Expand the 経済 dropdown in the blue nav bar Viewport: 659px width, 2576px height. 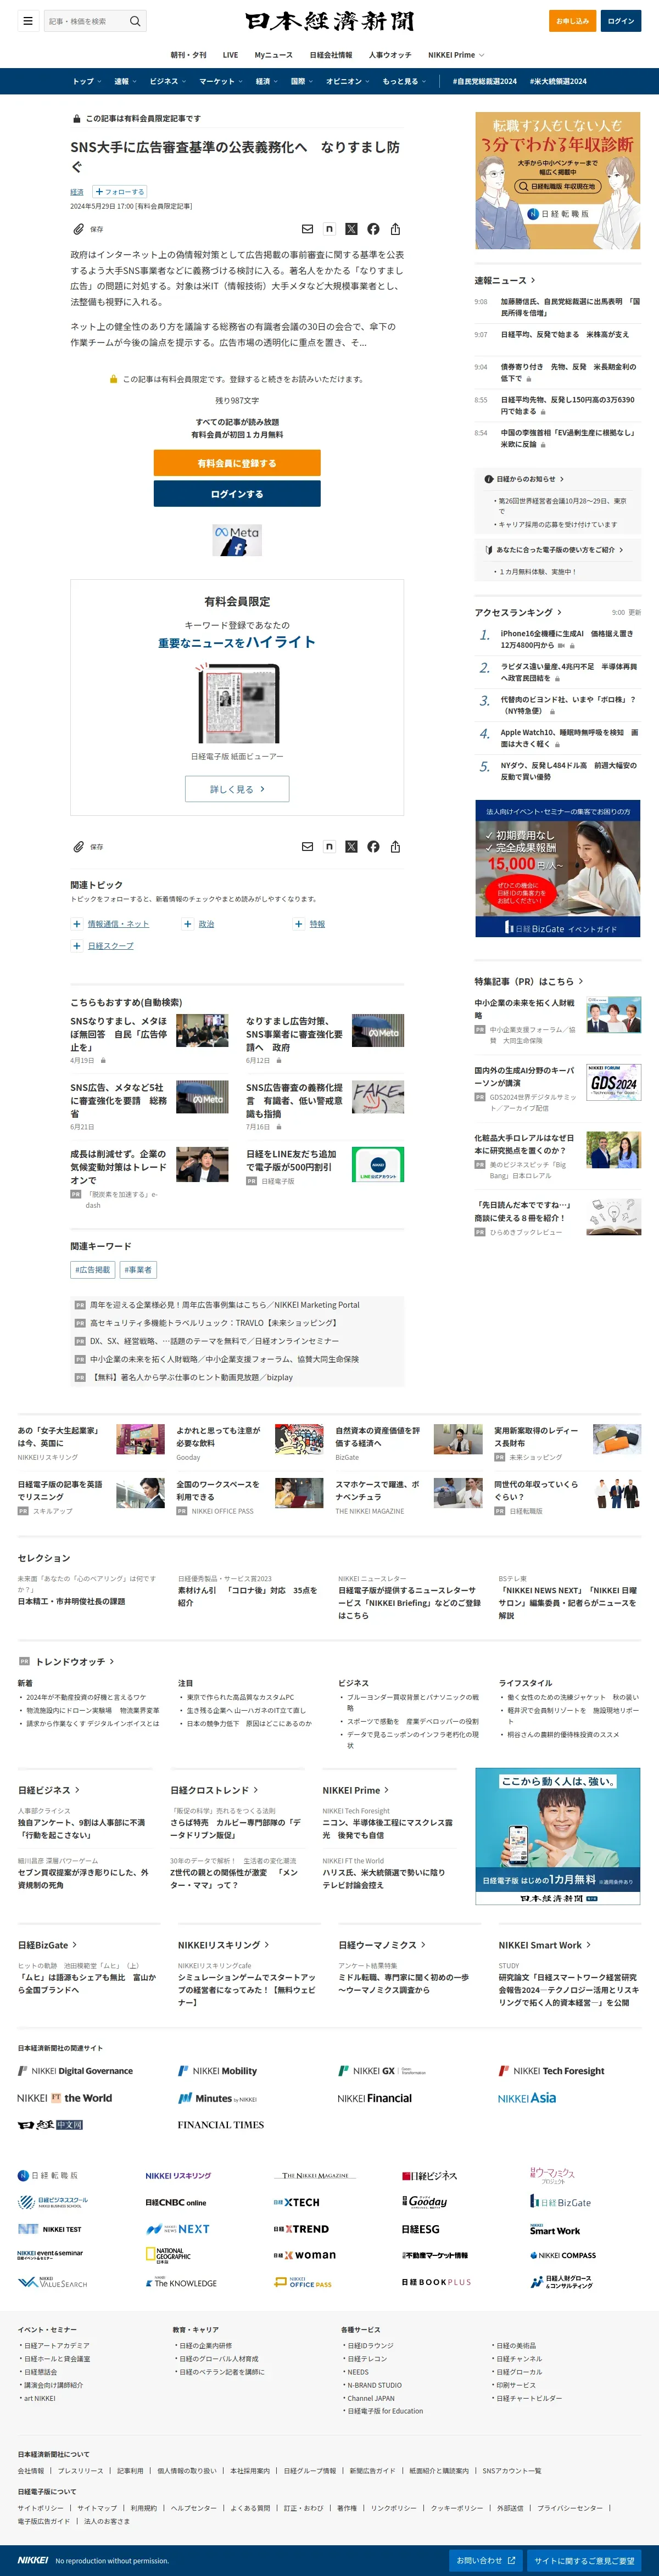(267, 81)
